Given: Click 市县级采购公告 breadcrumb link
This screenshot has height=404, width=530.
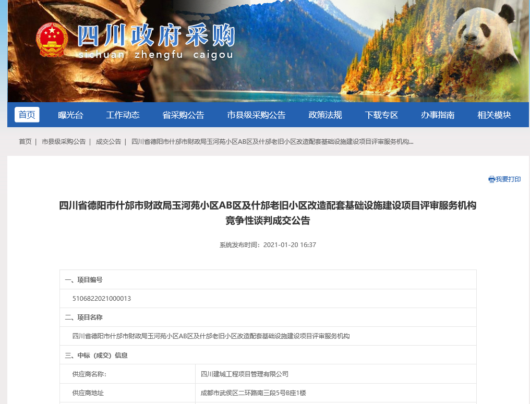Looking at the screenshot, I should (x=64, y=142).
